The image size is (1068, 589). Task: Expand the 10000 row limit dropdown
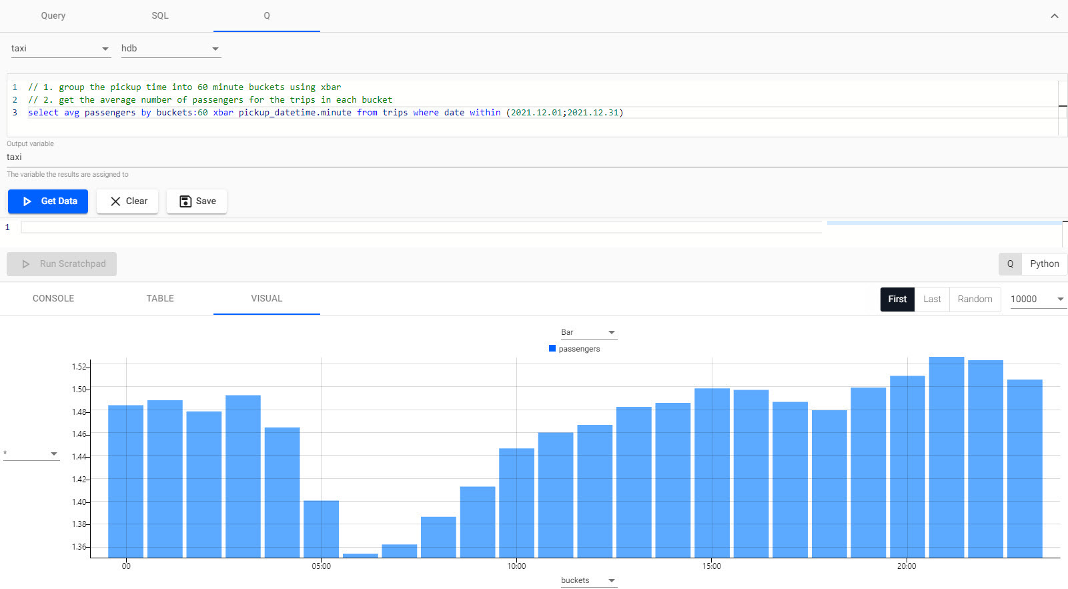pyautogui.click(x=1037, y=300)
